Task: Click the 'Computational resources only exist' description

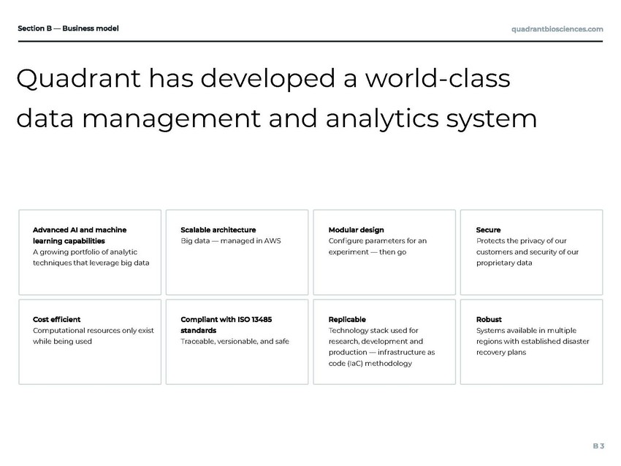Action: (93, 335)
